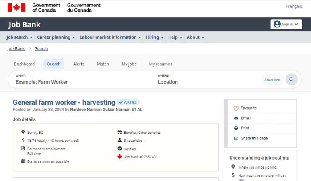Open the Sign in dropdown

pos(286,24)
